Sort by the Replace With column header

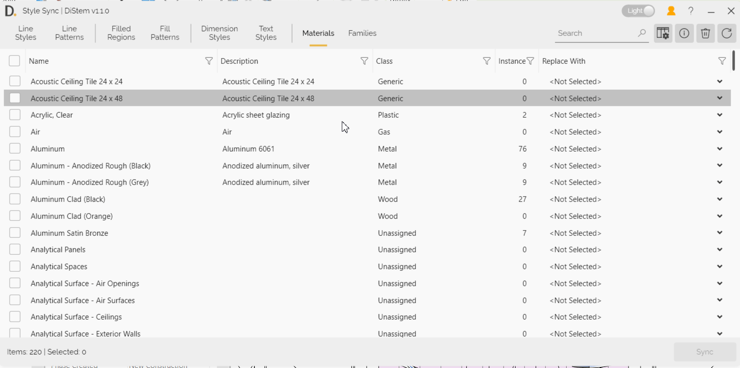click(x=564, y=61)
